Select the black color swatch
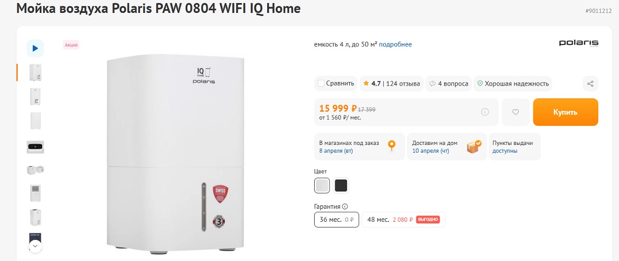The image size is (619, 261). (340, 185)
